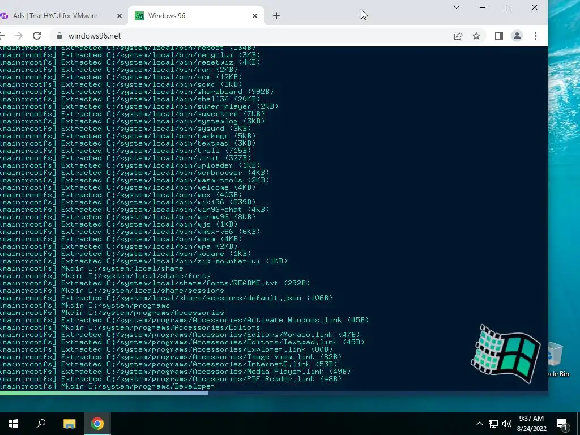
Task: Click the Windows 96 tab favicon
Action: (139, 16)
